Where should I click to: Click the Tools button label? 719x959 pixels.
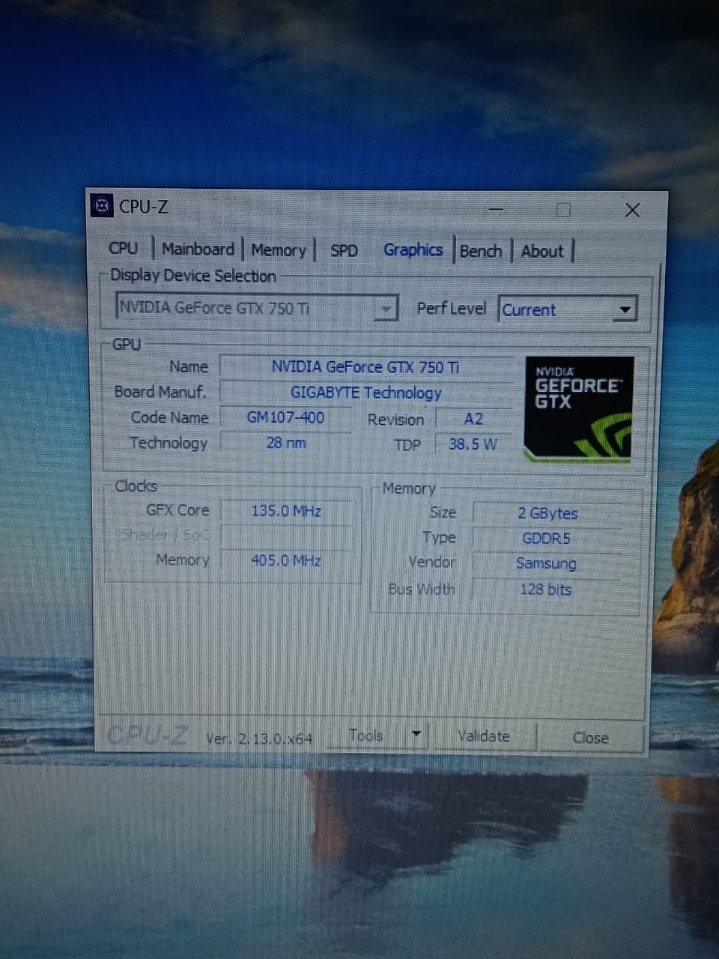click(366, 735)
